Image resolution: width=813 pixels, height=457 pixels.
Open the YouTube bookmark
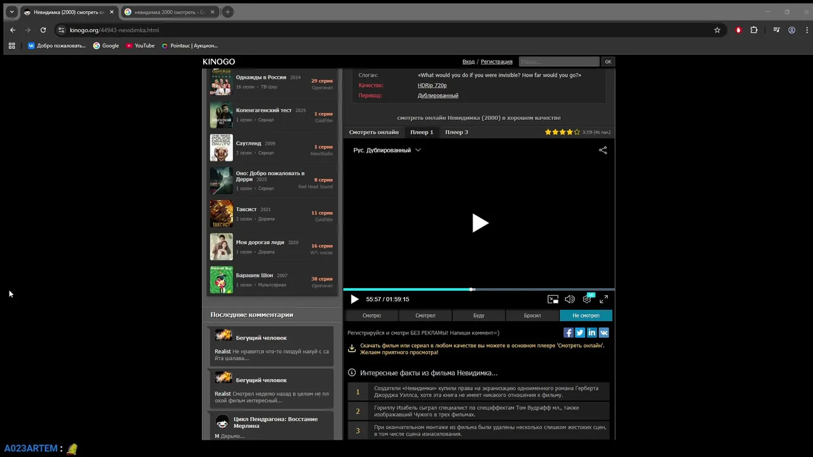pos(140,46)
